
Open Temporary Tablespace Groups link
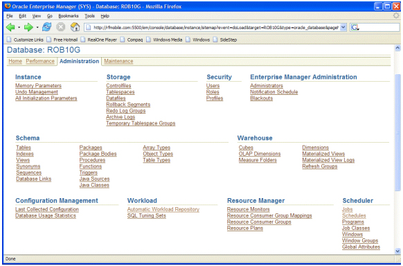141,123
